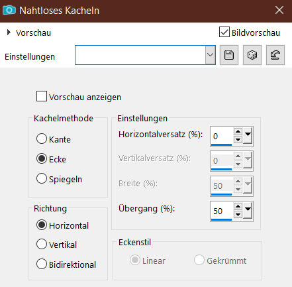
Task: Enable the Vorschau anzeigen checkbox
Action: pyautogui.click(x=42, y=96)
